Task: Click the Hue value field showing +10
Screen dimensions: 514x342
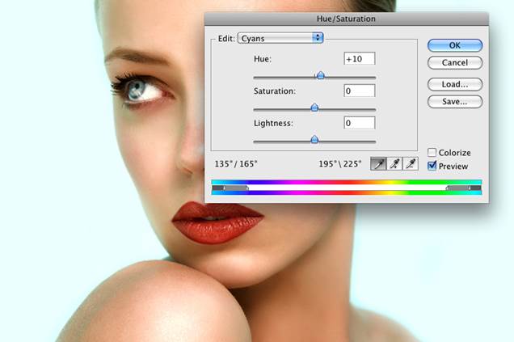Action: pyautogui.click(x=360, y=59)
